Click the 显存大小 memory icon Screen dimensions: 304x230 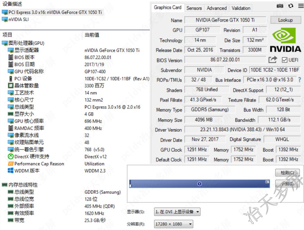(x=11, y=114)
